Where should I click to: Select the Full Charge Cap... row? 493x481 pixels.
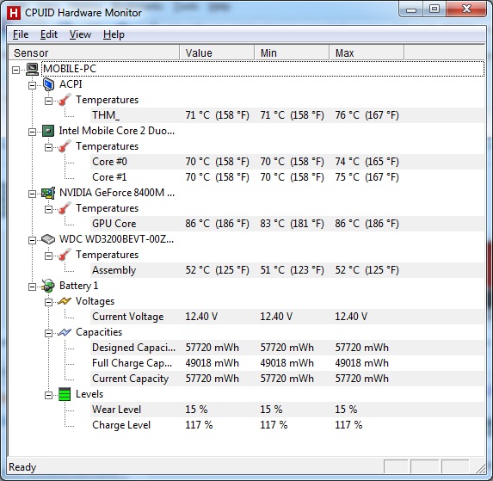coord(287,363)
